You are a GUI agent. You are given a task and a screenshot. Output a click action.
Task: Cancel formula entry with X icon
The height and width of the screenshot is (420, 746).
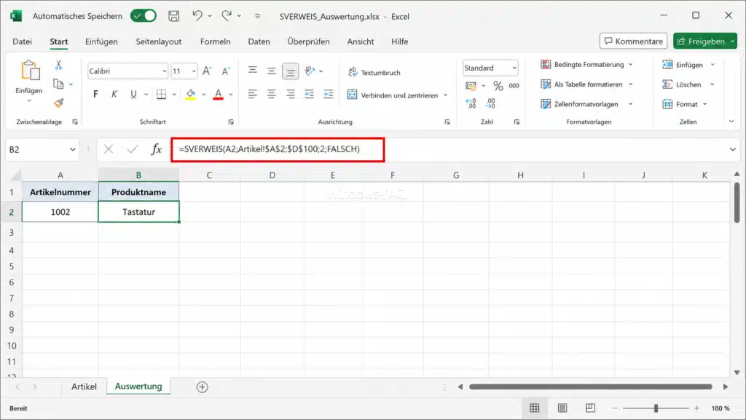pos(109,149)
